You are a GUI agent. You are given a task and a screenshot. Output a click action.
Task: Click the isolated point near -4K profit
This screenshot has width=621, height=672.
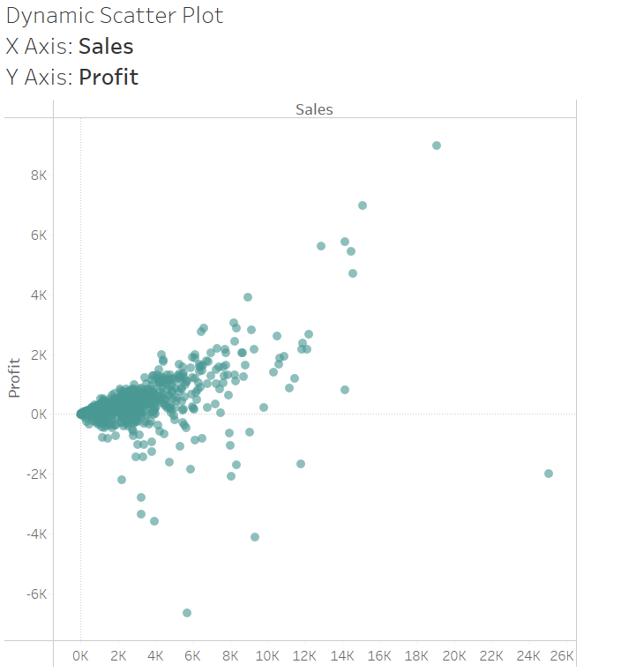(x=255, y=537)
